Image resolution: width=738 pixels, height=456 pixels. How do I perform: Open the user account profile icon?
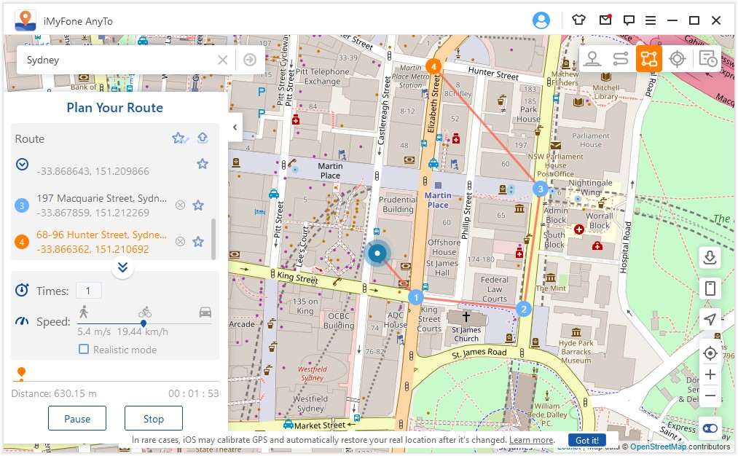pos(541,20)
